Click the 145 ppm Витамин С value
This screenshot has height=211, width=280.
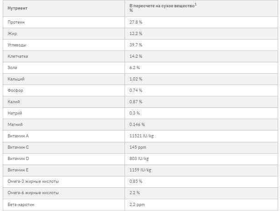coord(138,147)
